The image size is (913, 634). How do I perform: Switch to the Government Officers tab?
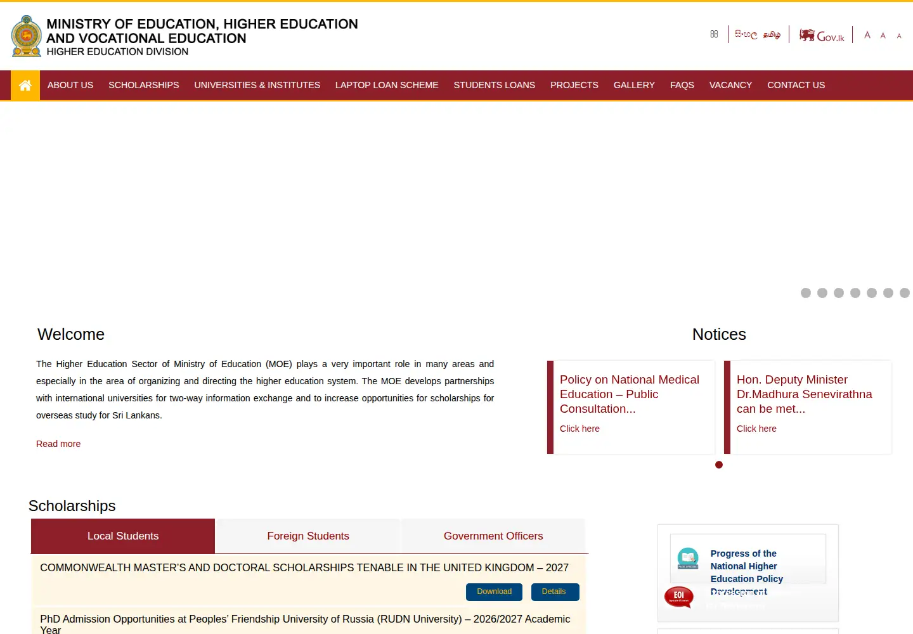(x=493, y=536)
